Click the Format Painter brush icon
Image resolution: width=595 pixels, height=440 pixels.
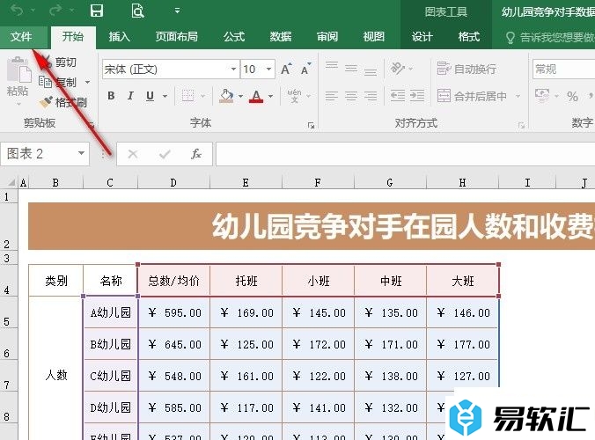47,102
